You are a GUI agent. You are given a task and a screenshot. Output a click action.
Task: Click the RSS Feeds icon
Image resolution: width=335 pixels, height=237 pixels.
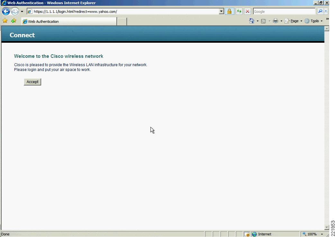coord(263,21)
